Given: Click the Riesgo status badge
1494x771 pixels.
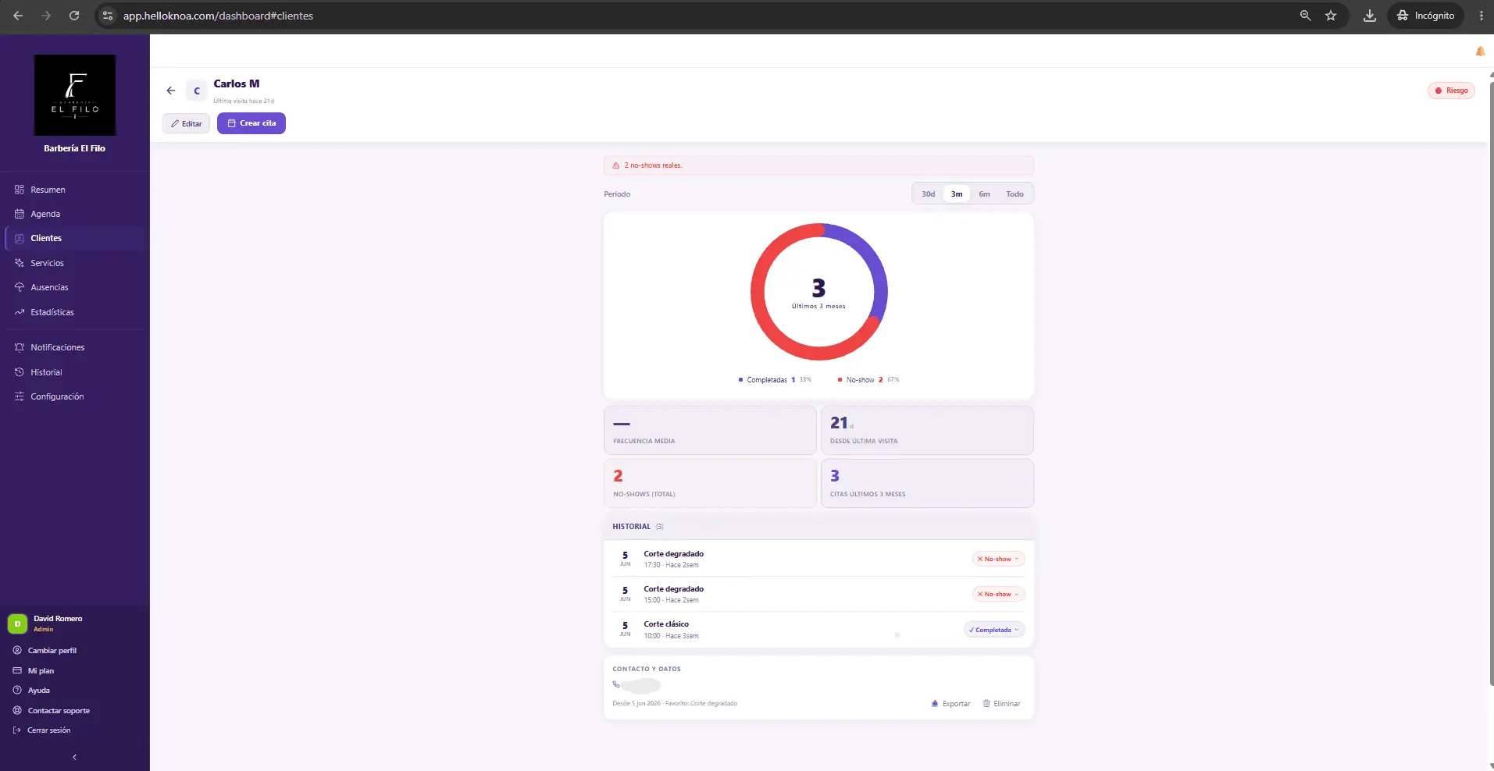Looking at the screenshot, I should [x=1451, y=91].
